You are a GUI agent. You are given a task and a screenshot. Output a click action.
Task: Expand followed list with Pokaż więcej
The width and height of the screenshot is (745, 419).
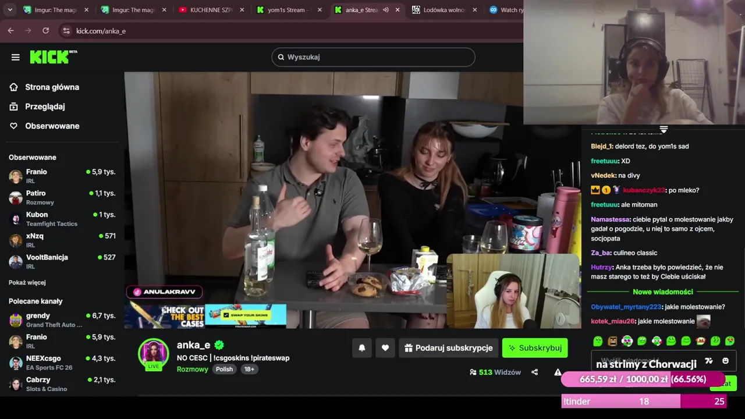(x=27, y=283)
